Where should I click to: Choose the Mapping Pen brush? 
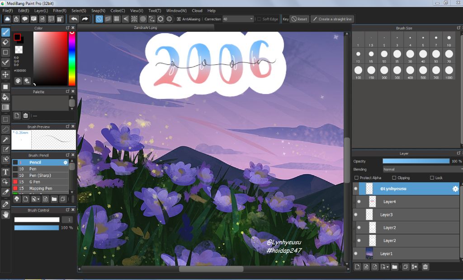[x=40, y=189]
